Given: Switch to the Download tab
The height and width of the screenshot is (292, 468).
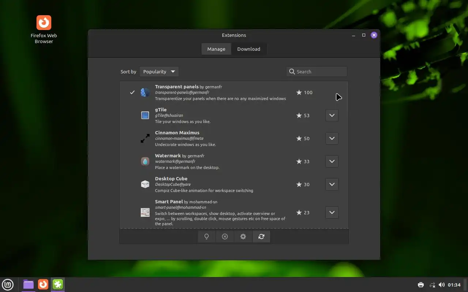Looking at the screenshot, I should (x=249, y=49).
